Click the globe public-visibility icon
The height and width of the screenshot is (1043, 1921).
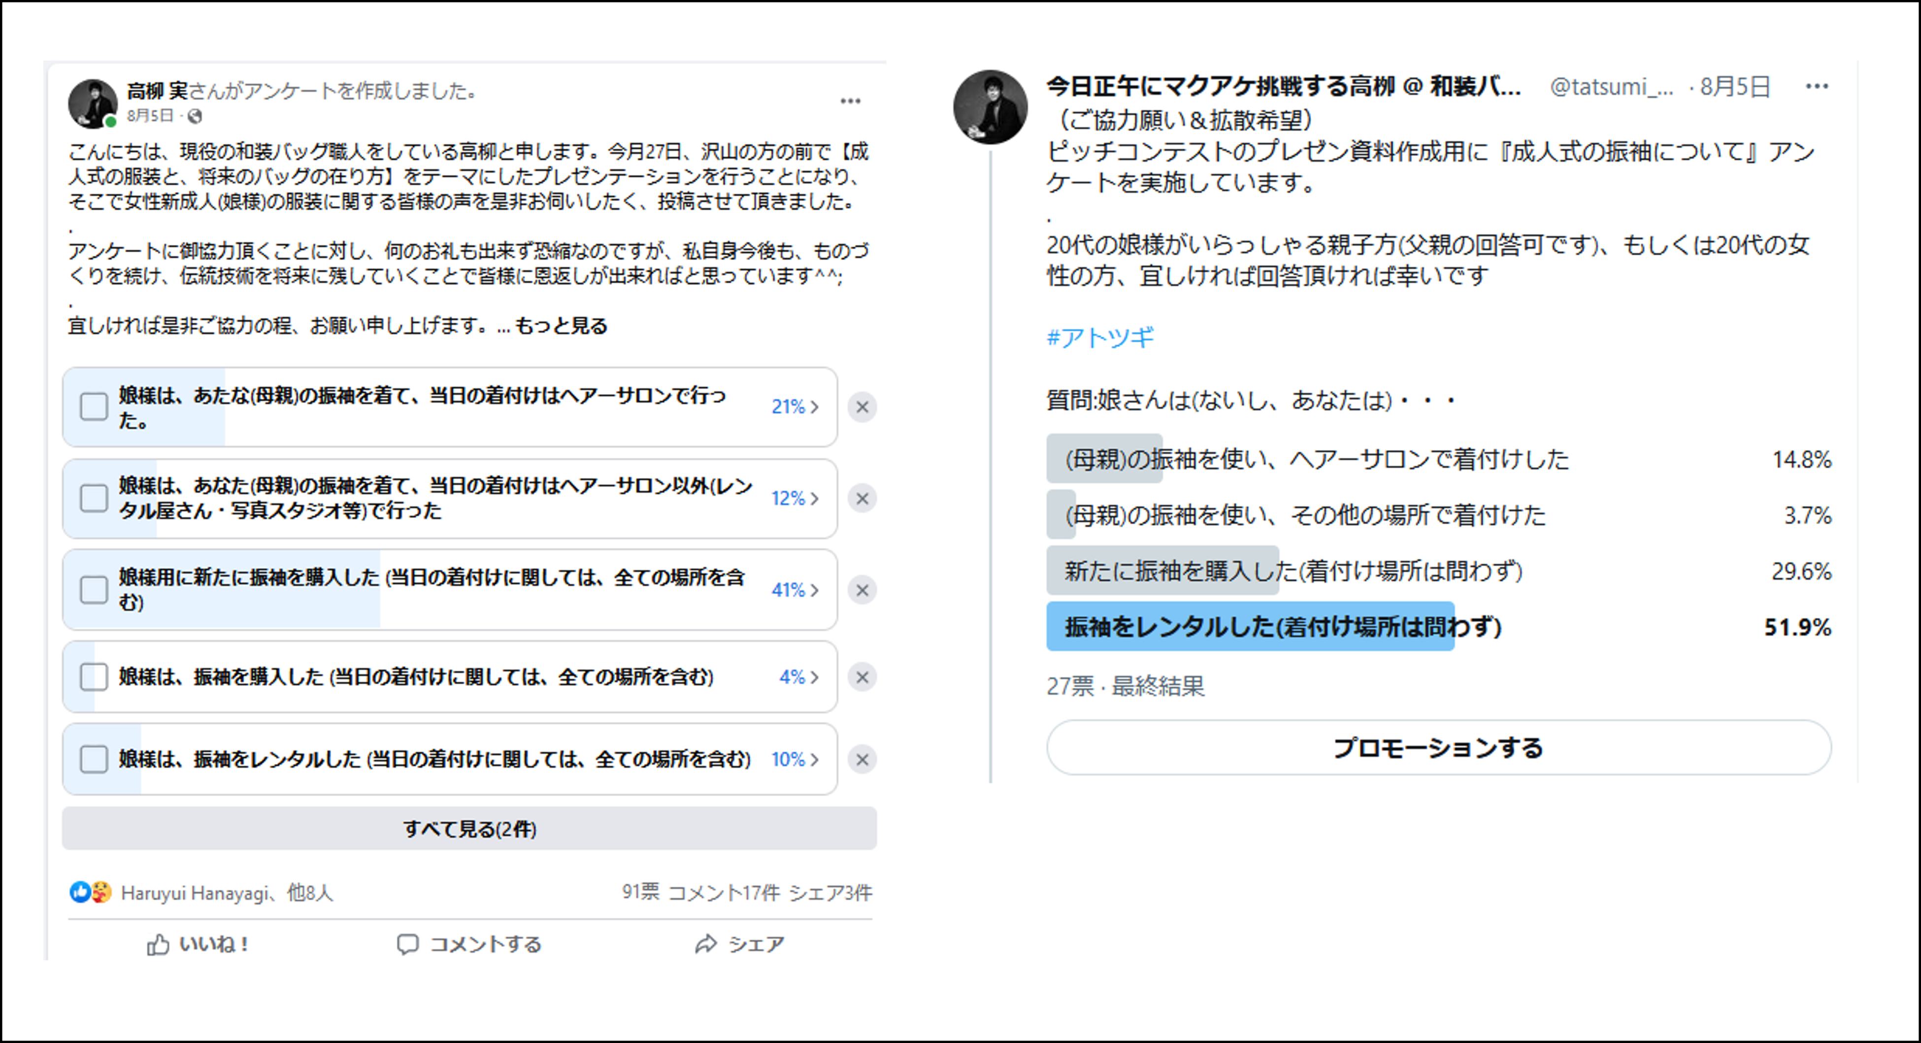[x=195, y=116]
